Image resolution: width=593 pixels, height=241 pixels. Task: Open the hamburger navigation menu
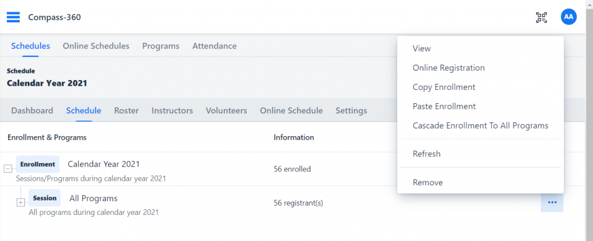pos(13,17)
